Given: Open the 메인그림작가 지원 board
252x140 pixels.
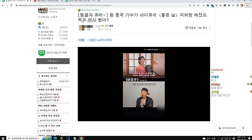Looking at the screenshot, I should 48,94.
